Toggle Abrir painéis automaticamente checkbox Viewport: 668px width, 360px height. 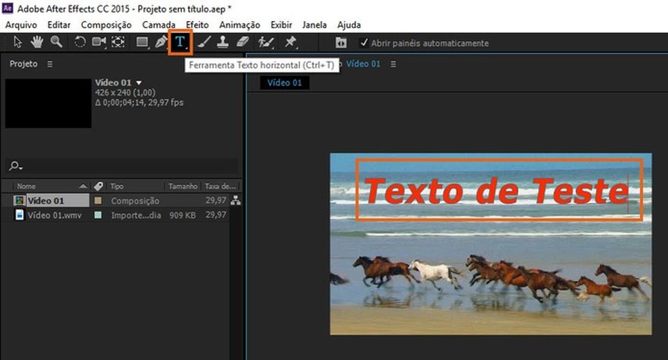tap(363, 43)
